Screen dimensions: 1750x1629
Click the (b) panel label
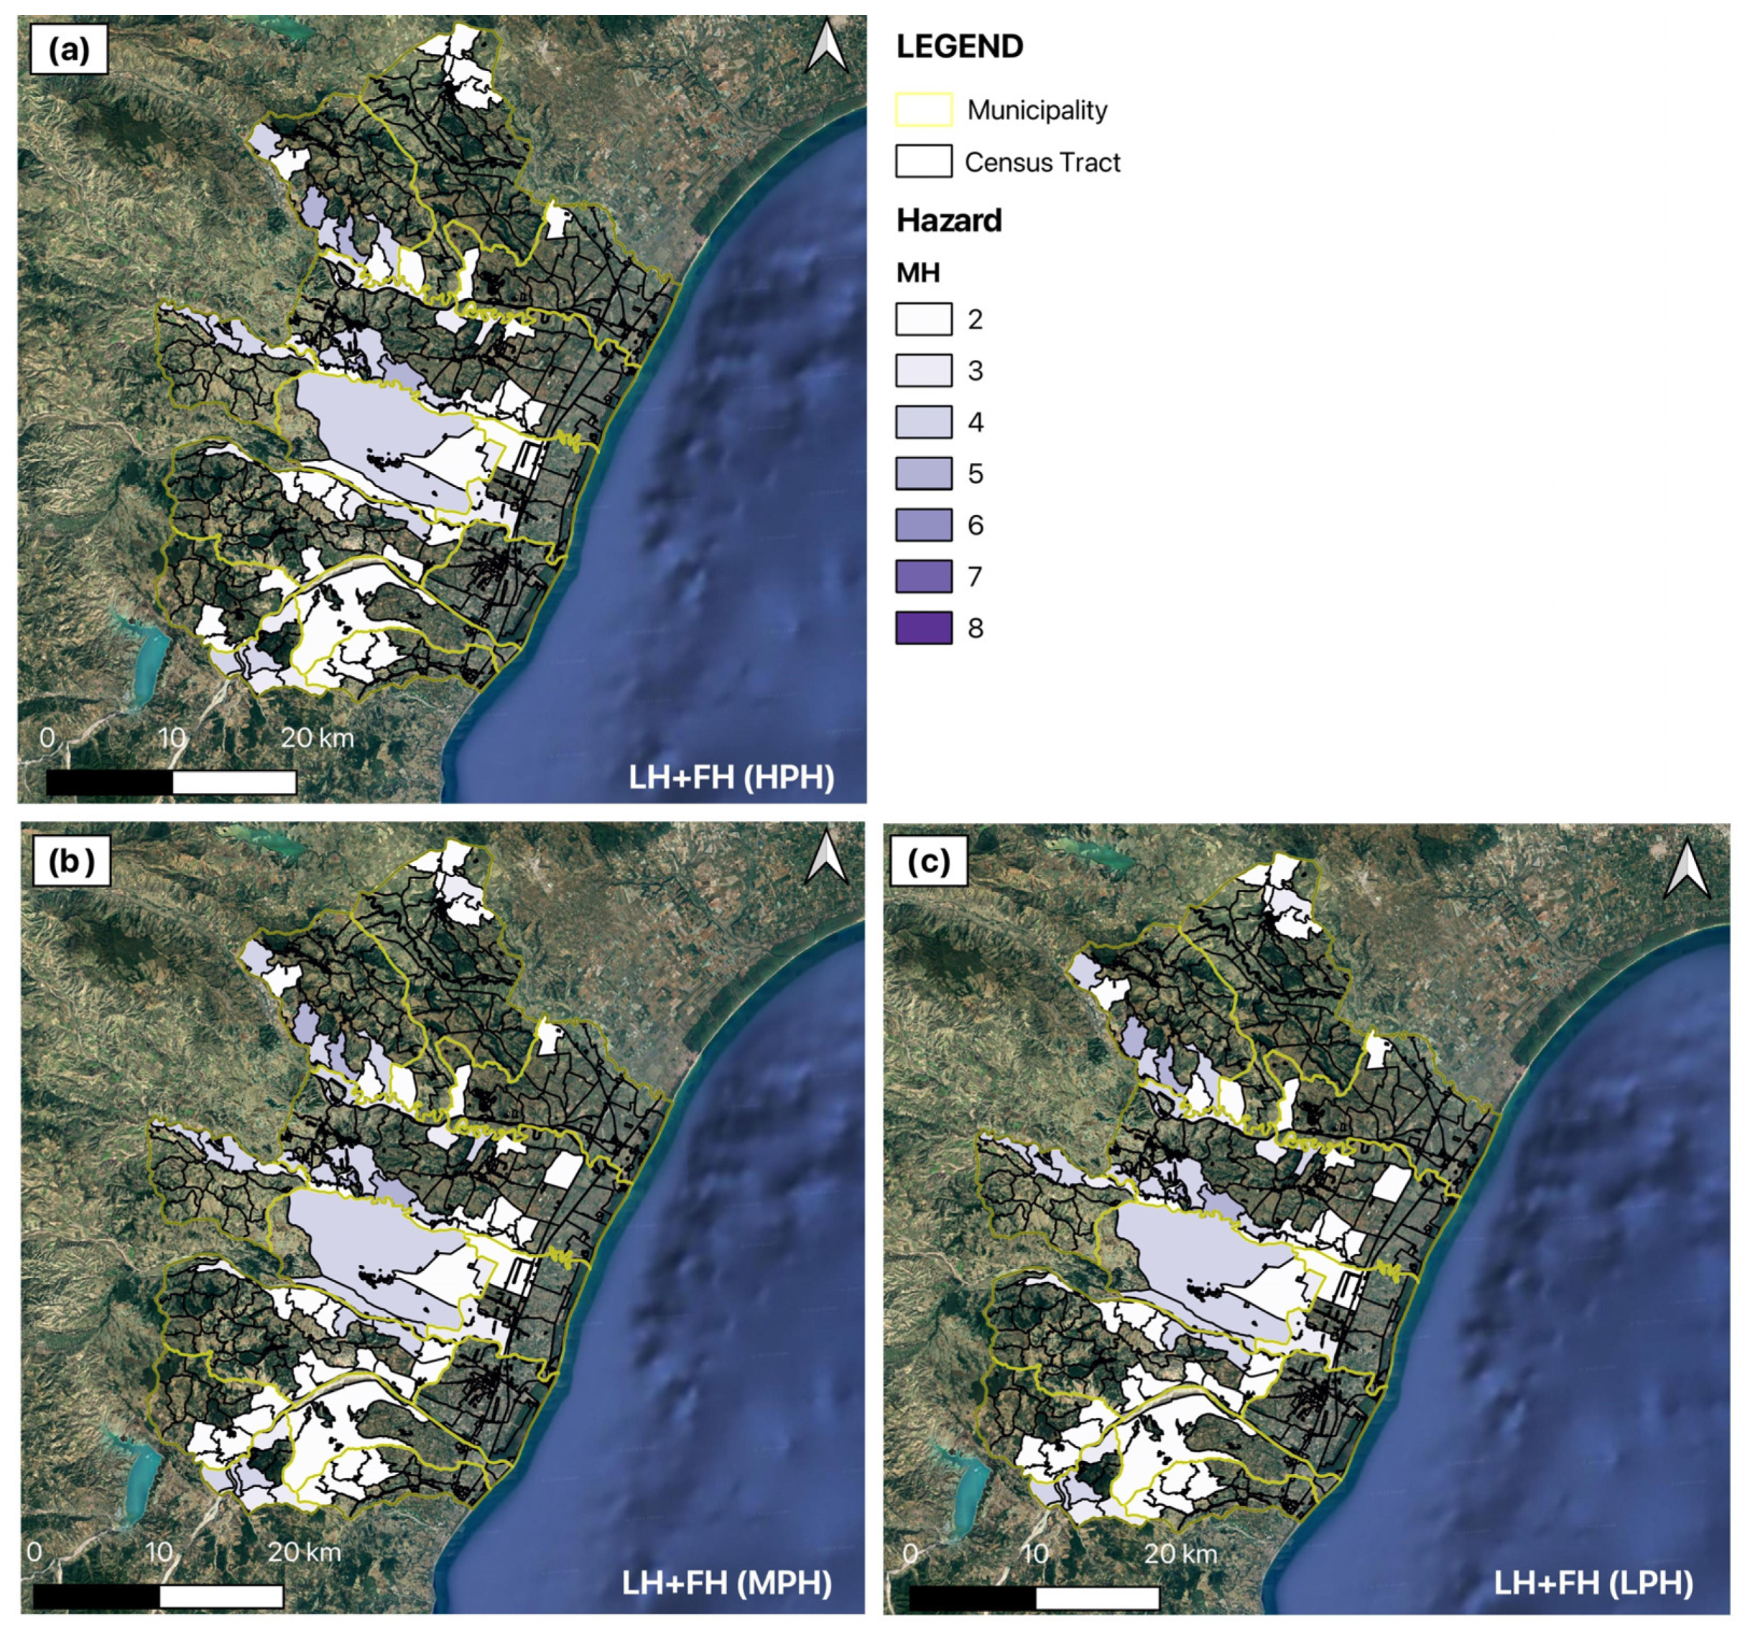pyautogui.click(x=71, y=862)
